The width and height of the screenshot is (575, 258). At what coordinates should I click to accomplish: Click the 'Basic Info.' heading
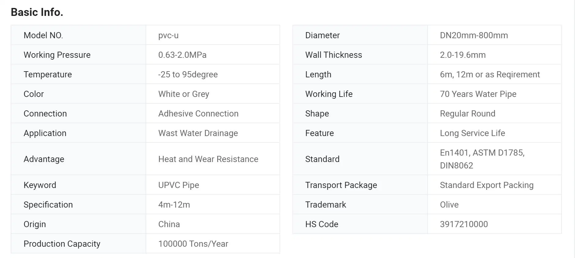coord(37,12)
